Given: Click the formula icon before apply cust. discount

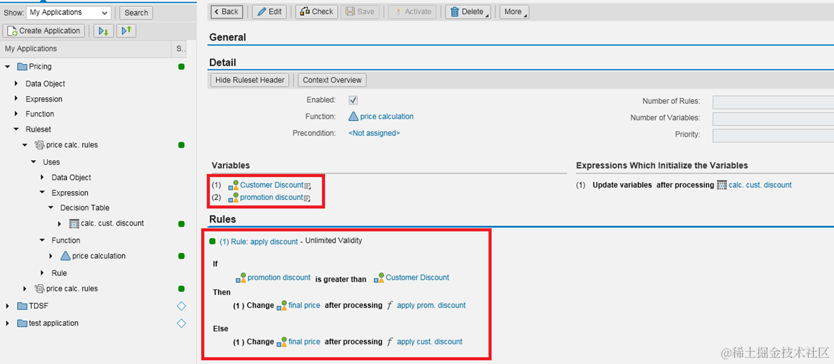Looking at the screenshot, I should click(x=390, y=342).
